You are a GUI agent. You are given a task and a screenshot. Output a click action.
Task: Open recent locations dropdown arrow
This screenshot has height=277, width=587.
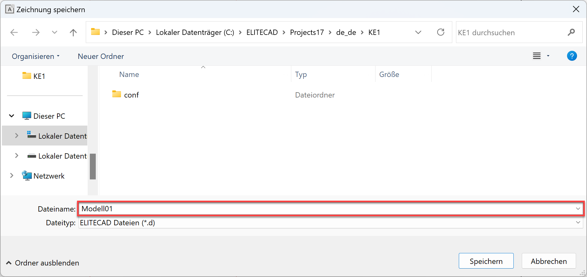(55, 32)
